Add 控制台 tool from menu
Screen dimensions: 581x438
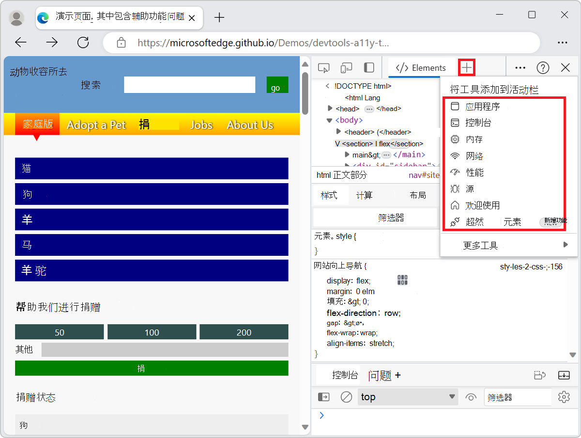[x=504, y=123]
